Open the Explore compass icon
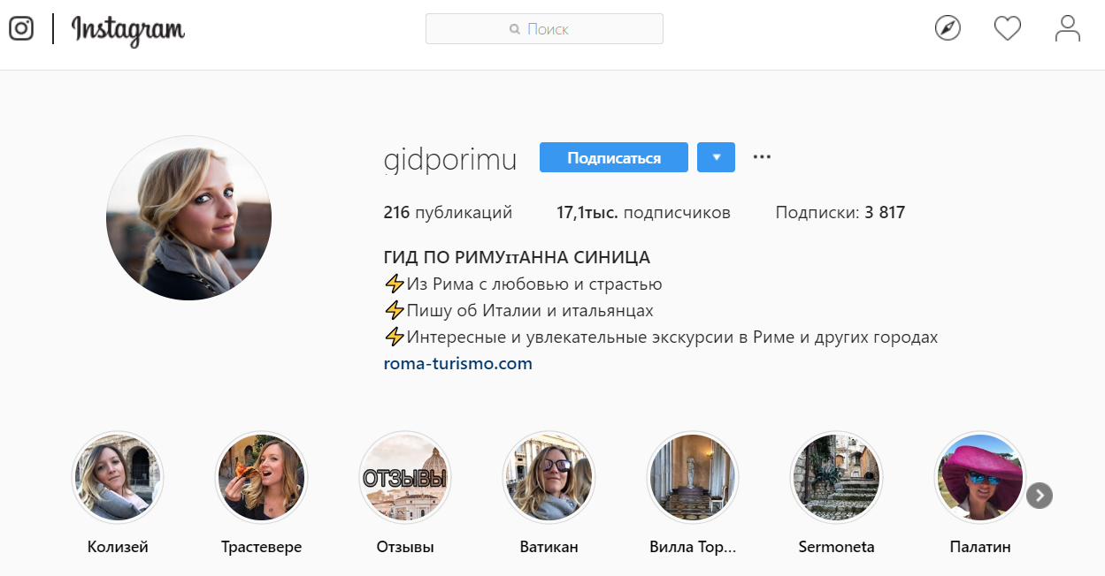1105x576 pixels. [x=948, y=29]
